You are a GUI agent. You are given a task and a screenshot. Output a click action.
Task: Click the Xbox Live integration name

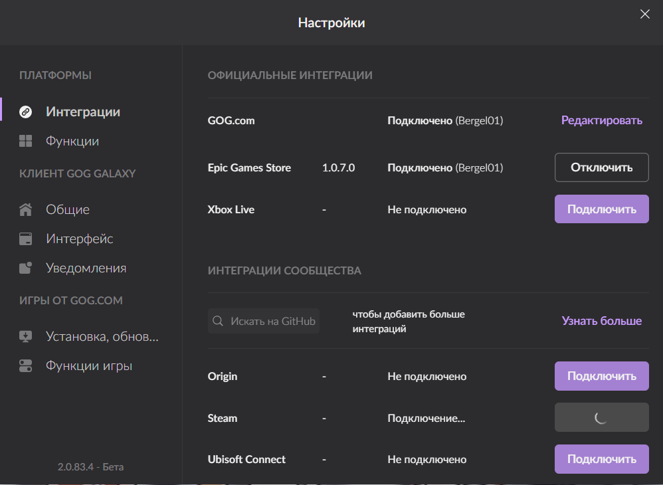pyautogui.click(x=231, y=210)
